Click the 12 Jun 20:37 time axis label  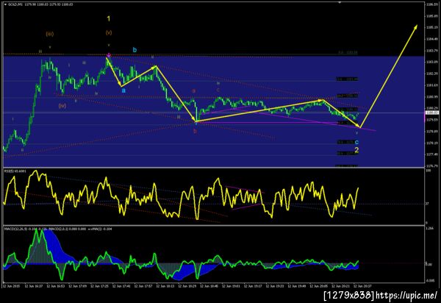click(x=363, y=286)
